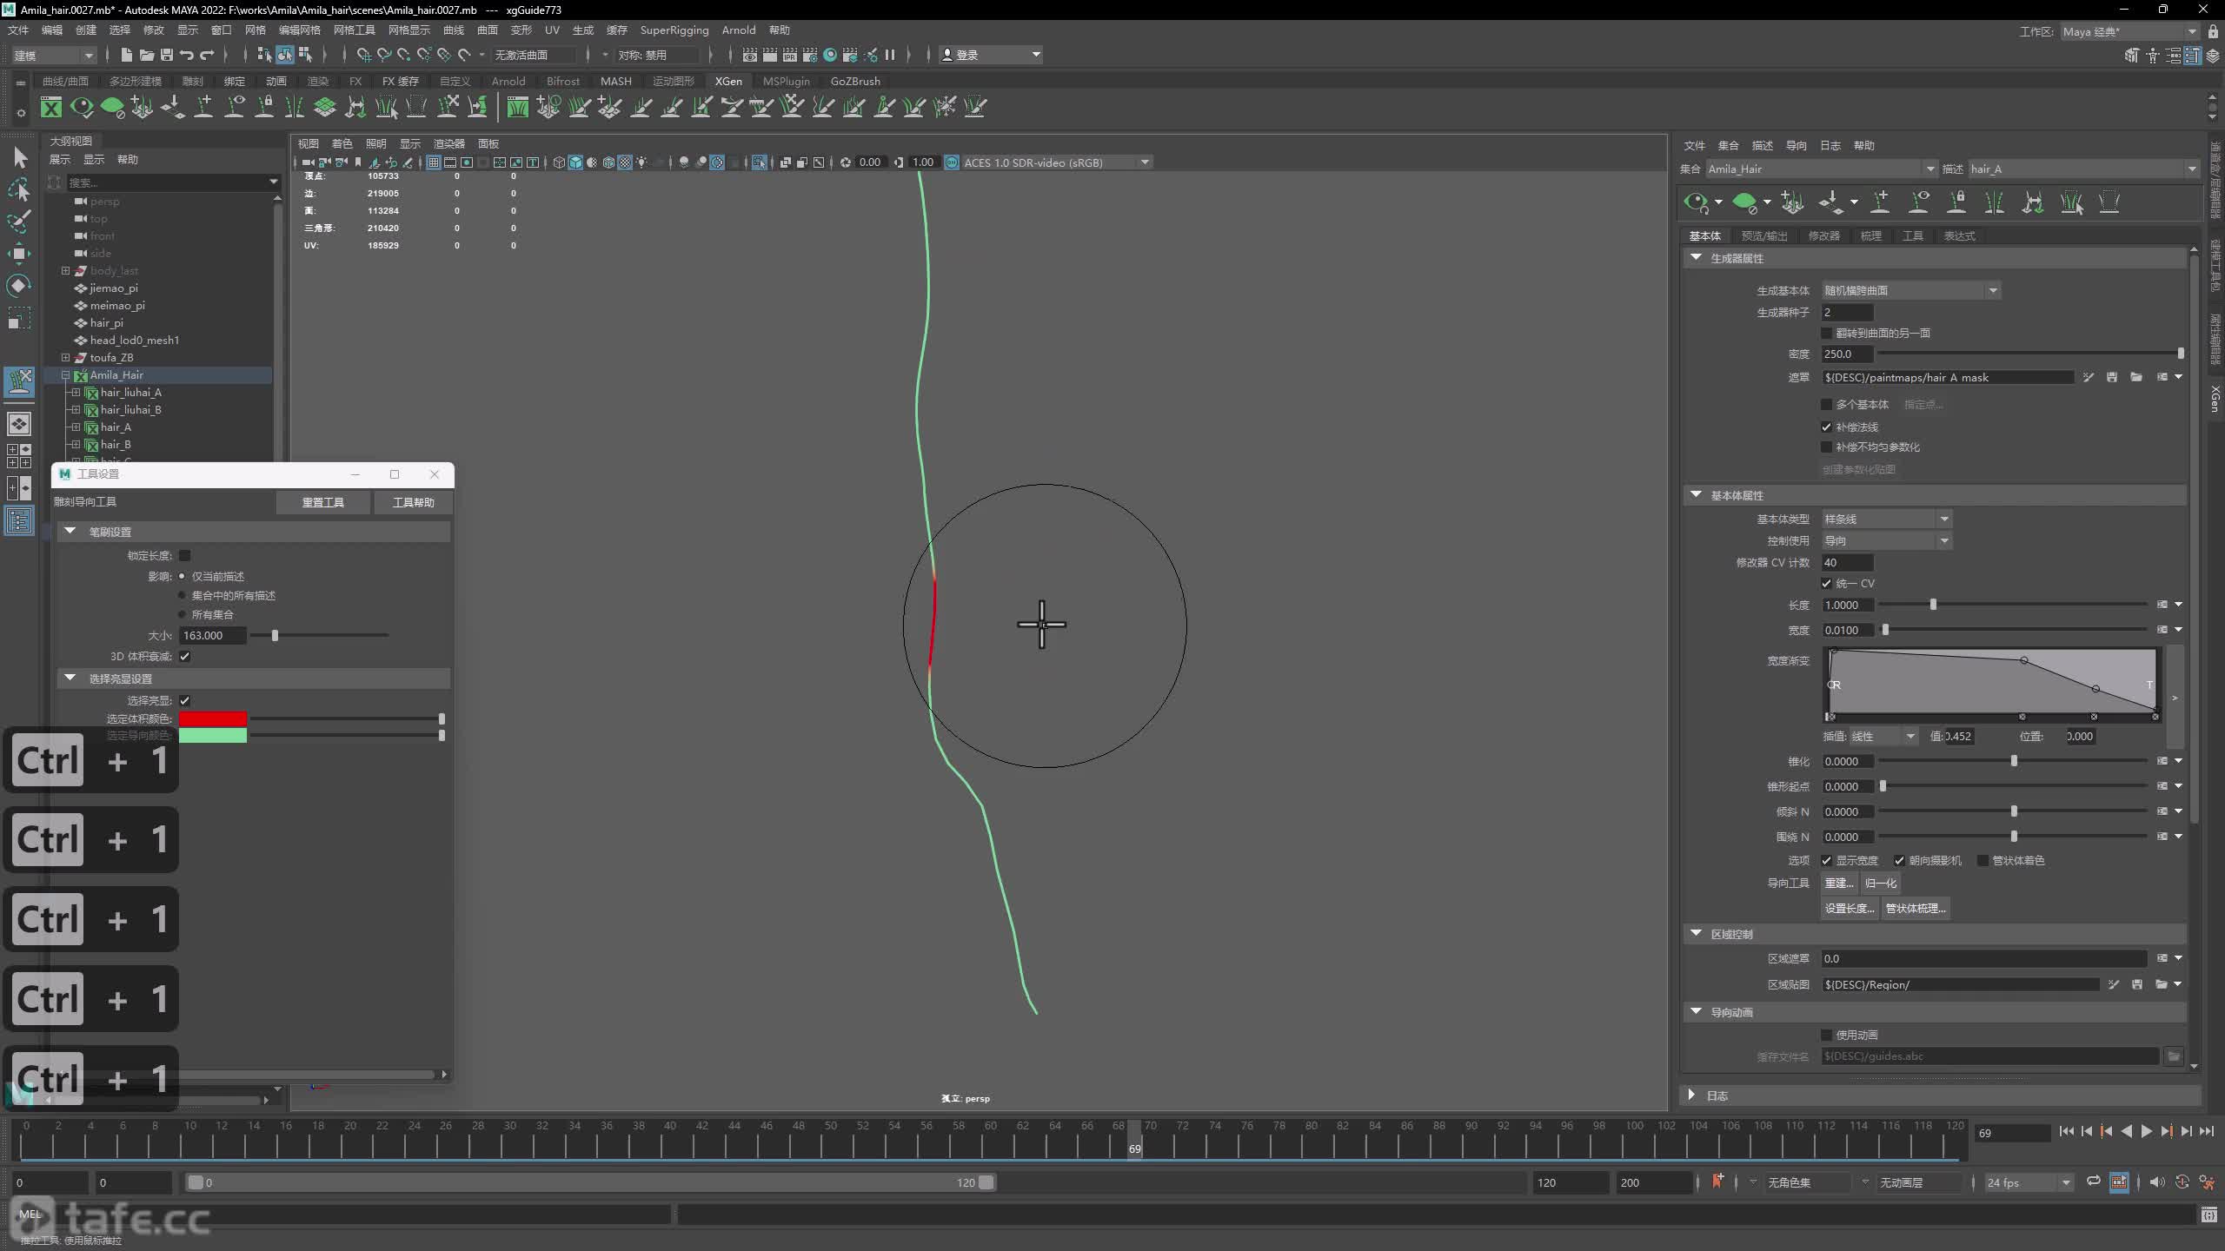
Task: Click the green description icon on XGen shelf
Action: tap(112, 107)
